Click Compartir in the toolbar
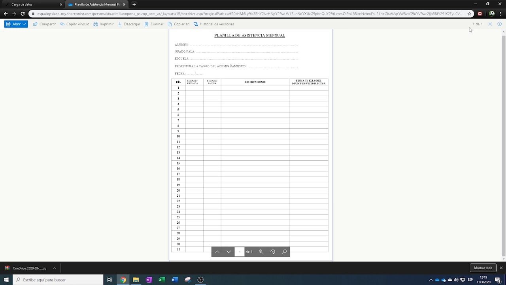This screenshot has width=506, height=285. coord(44,24)
